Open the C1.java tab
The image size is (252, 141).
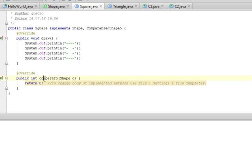pyautogui.click(x=154, y=6)
